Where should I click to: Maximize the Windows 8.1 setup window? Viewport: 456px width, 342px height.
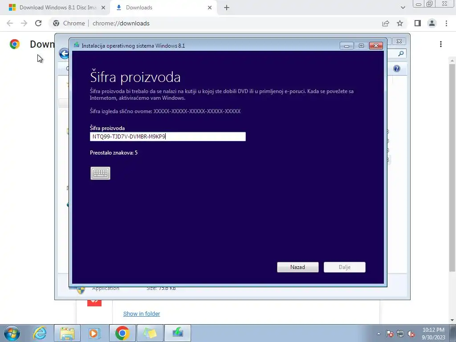(361, 46)
